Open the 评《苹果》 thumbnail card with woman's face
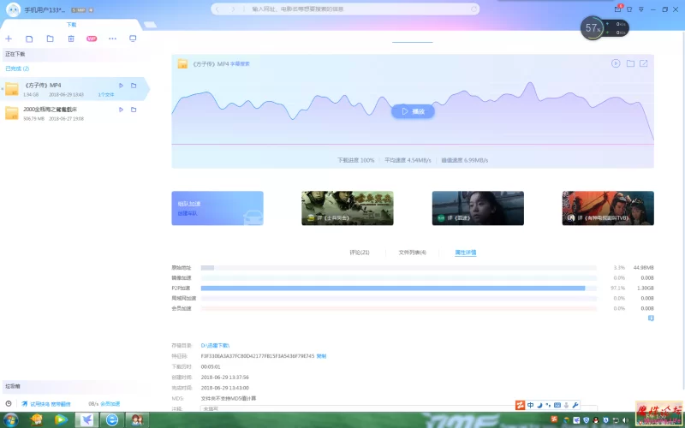 click(x=478, y=208)
